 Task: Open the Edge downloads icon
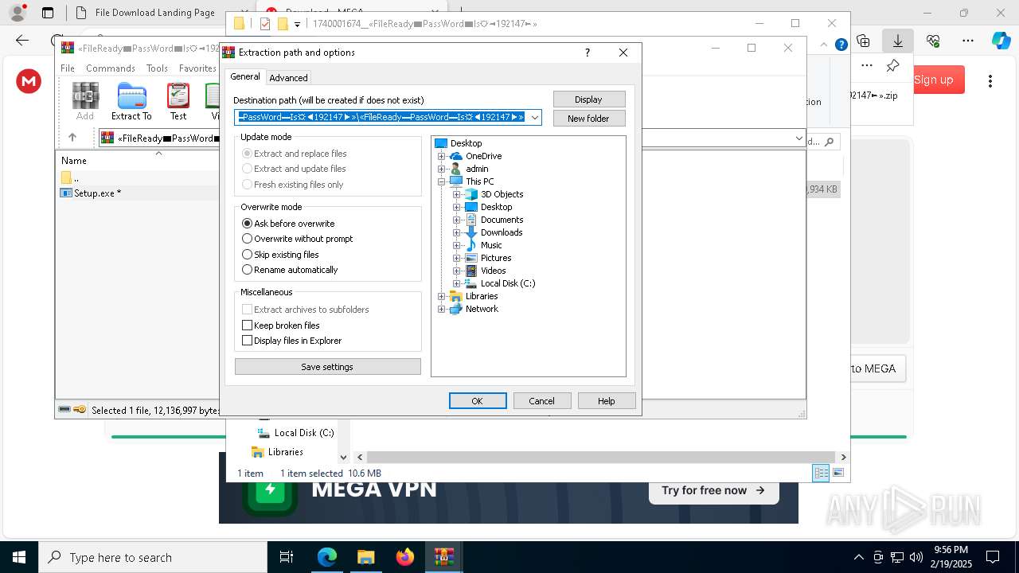point(898,40)
